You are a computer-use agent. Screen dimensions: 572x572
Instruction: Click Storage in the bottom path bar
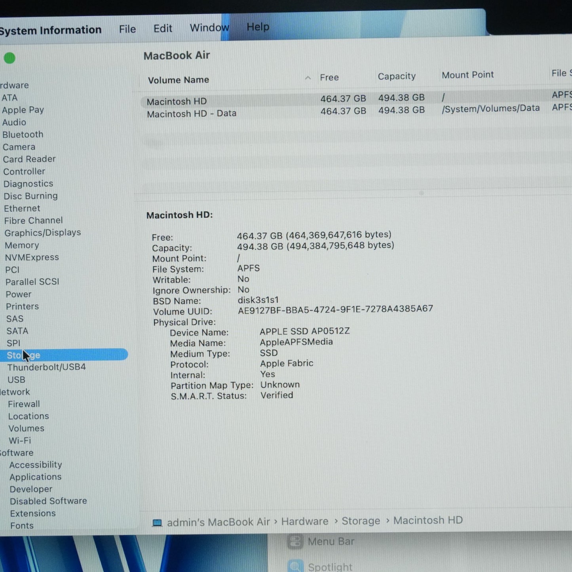point(361,521)
